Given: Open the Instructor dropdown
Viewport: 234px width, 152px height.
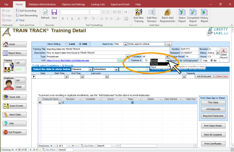Looking at the screenshot, I should pyautogui.click(x=107, y=77).
